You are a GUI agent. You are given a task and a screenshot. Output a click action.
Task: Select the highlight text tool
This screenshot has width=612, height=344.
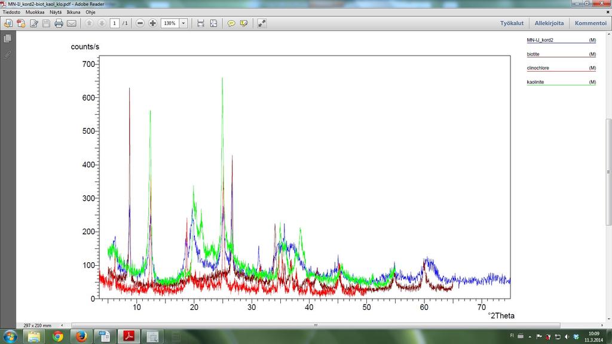click(x=244, y=23)
